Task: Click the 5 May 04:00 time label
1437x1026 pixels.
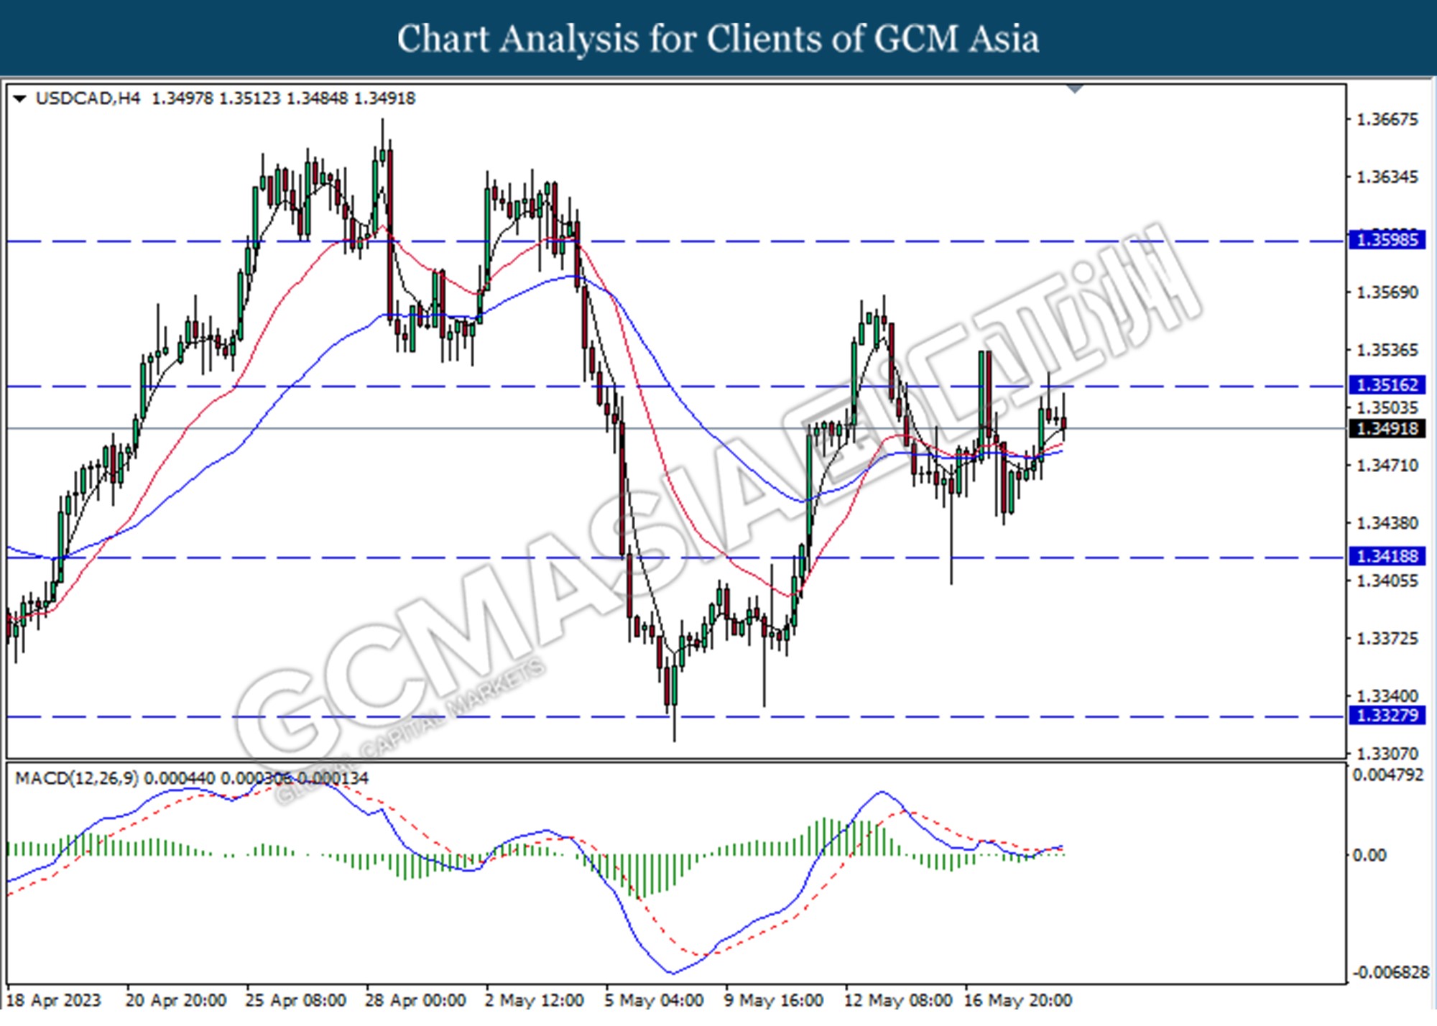Action: (654, 1000)
